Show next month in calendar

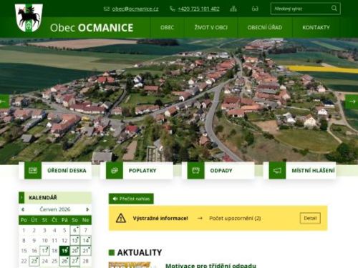(87, 209)
